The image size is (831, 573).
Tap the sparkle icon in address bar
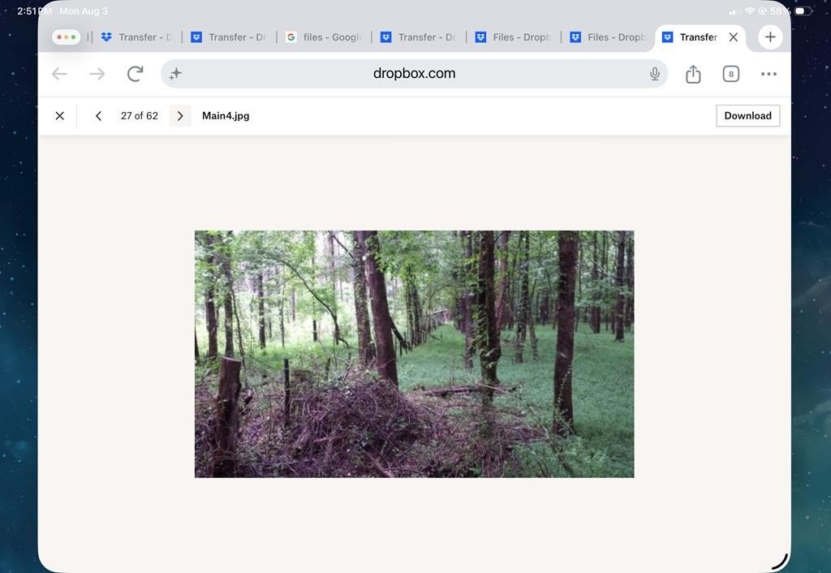175,74
